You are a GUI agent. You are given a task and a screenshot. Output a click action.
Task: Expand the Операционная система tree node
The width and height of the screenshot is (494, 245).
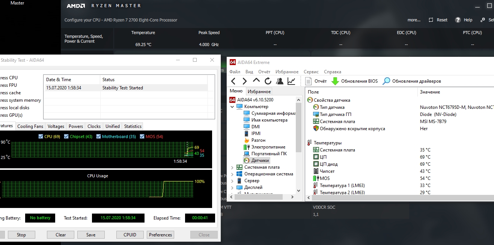click(232, 174)
